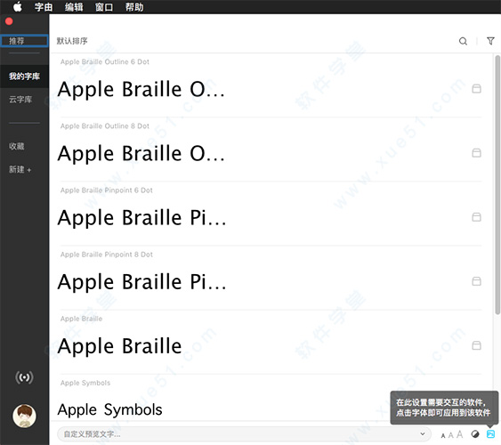Select the Apple Braille O... preview under 8 Dot
Image resolution: width=501 pixels, height=445 pixels.
pyautogui.click(x=141, y=153)
